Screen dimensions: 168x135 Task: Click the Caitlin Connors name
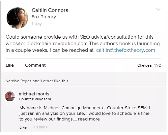[50, 10]
